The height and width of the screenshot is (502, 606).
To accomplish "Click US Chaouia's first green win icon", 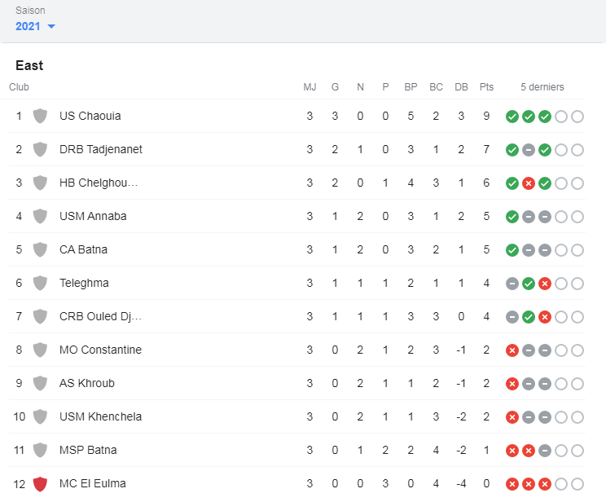I will pos(512,117).
